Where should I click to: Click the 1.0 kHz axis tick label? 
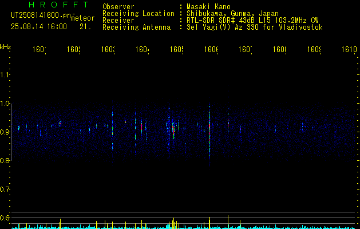(x=5, y=104)
